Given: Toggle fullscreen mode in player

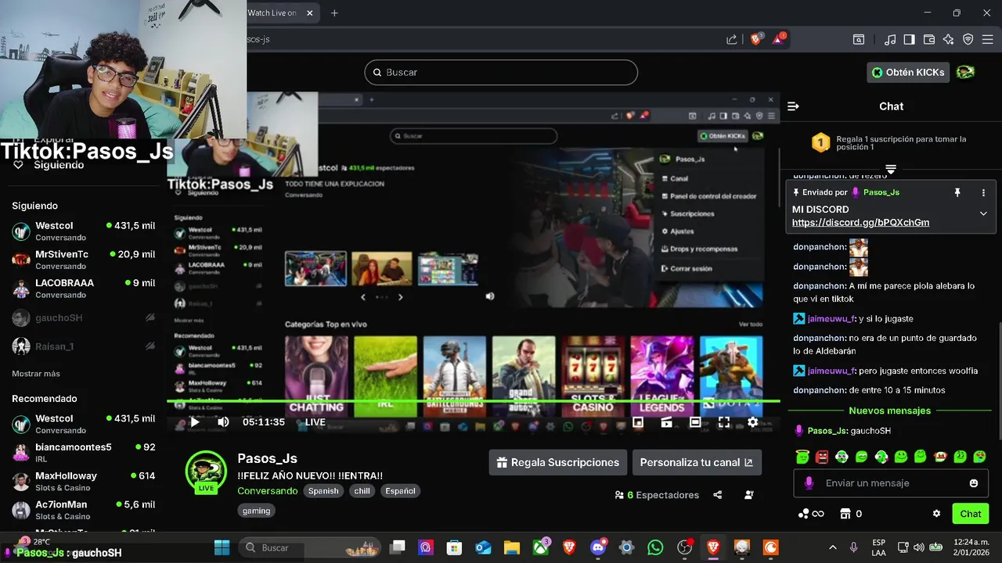Looking at the screenshot, I should coord(724,422).
